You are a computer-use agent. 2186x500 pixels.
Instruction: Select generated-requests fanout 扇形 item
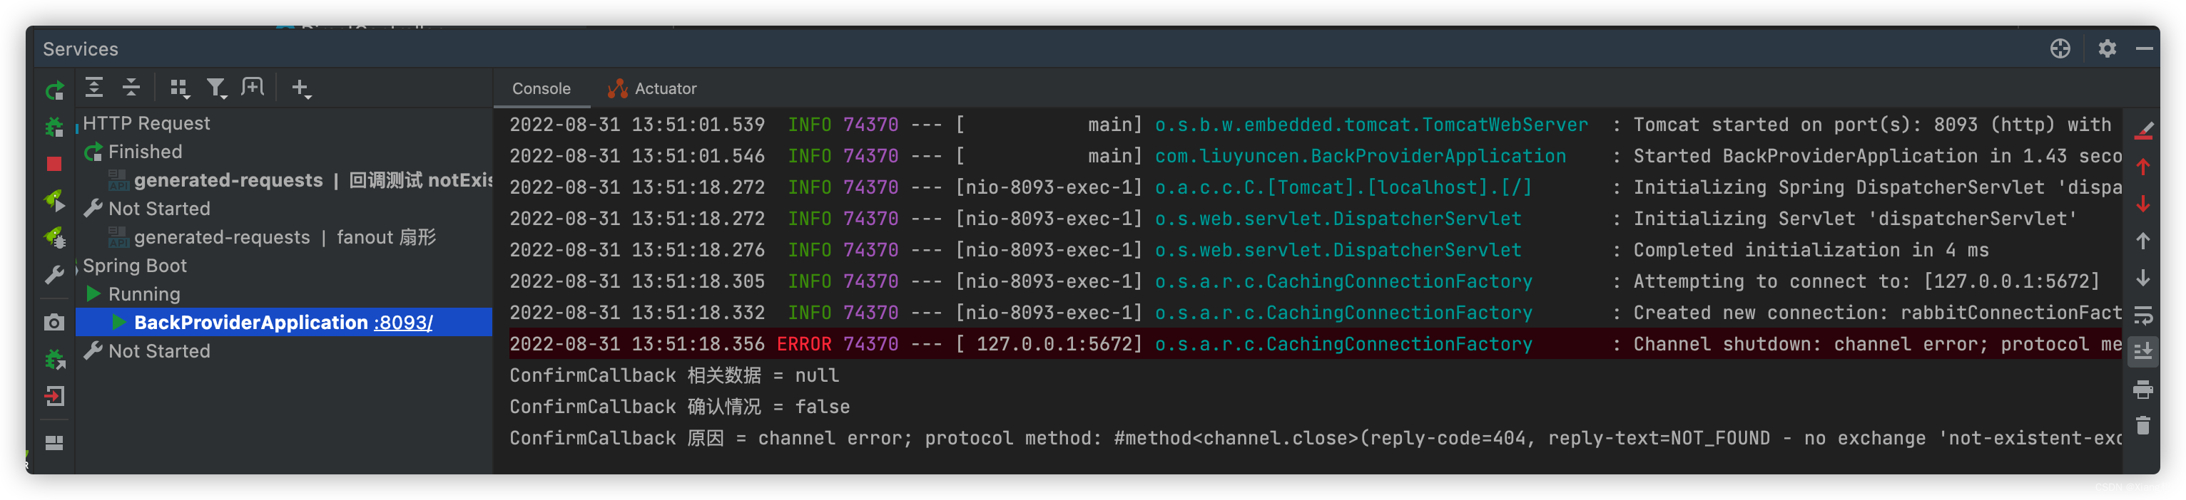click(x=284, y=237)
